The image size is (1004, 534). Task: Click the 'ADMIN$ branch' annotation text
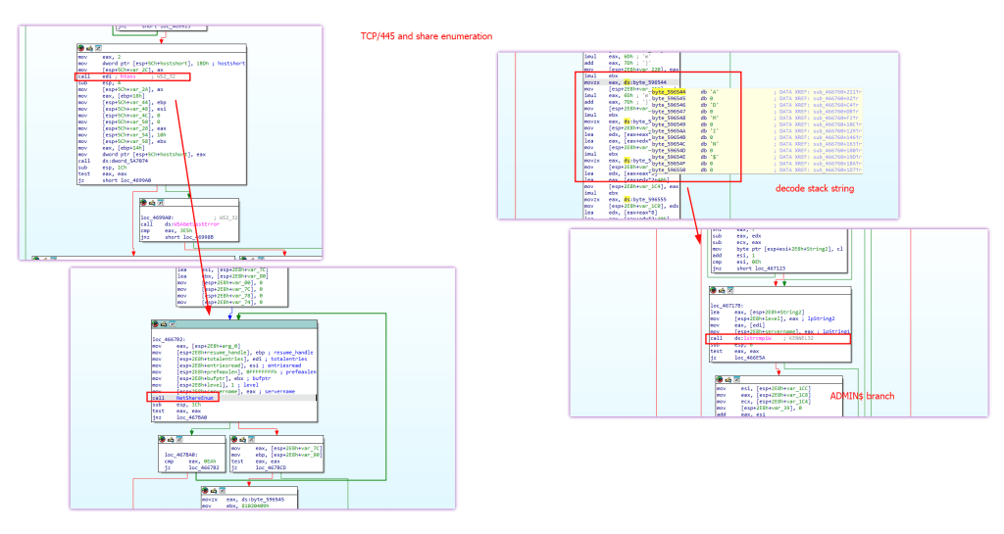pos(862,396)
